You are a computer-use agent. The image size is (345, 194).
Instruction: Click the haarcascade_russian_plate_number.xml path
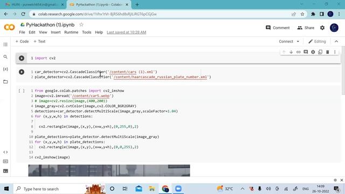(161, 77)
